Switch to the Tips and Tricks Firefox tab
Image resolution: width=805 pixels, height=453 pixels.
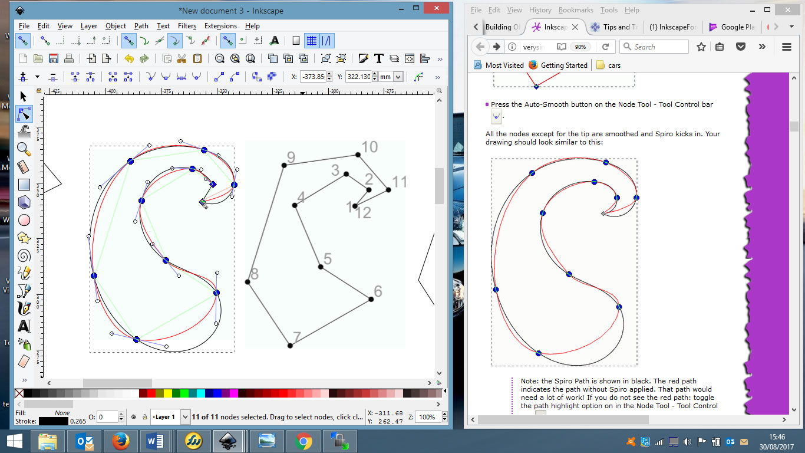click(614, 27)
